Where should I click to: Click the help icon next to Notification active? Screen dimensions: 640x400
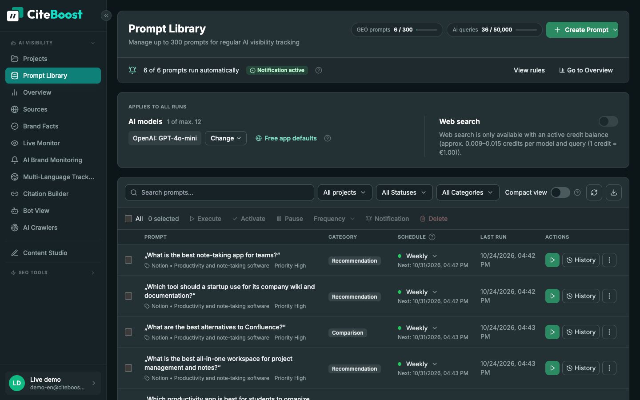(319, 70)
